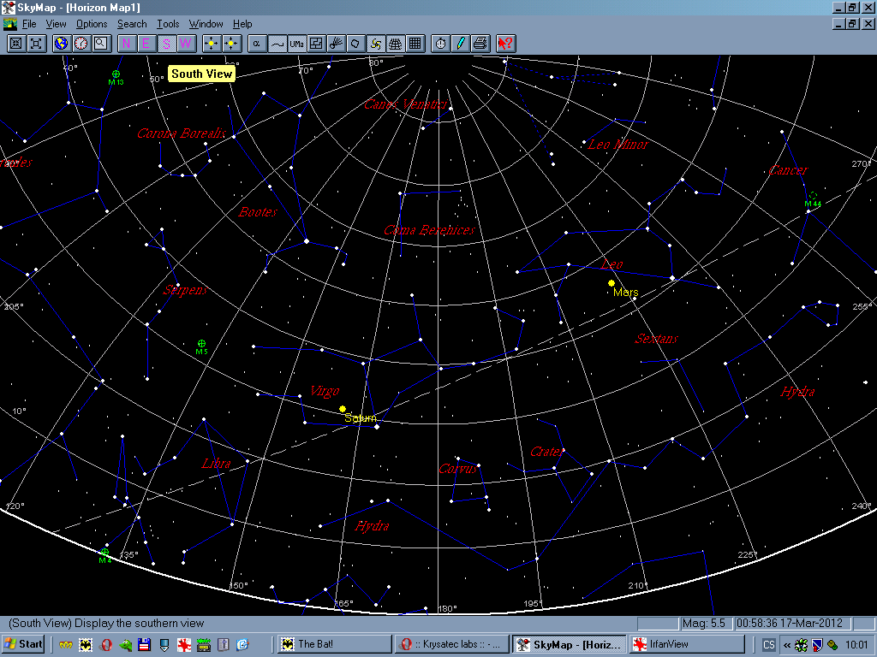Click the Coma Berenices constellation label

point(430,229)
